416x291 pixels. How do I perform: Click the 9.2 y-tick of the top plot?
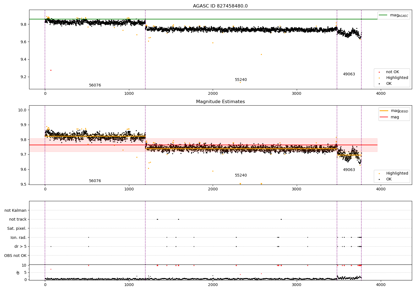pyautogui.click(x=23, y=77)
